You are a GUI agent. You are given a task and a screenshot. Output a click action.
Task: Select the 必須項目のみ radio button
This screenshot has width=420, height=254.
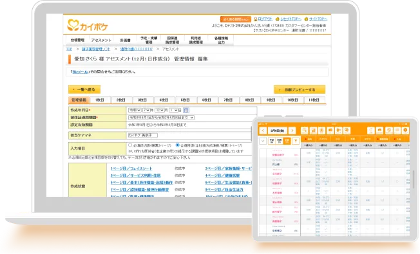coord(130,145)
